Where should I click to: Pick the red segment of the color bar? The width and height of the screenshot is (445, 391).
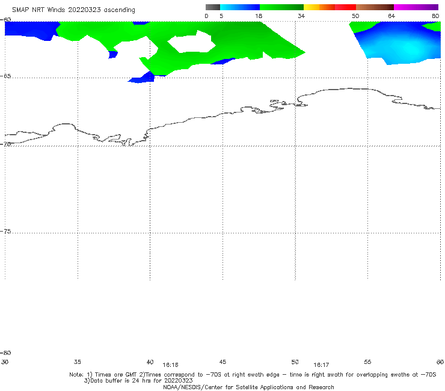point(345,7)
